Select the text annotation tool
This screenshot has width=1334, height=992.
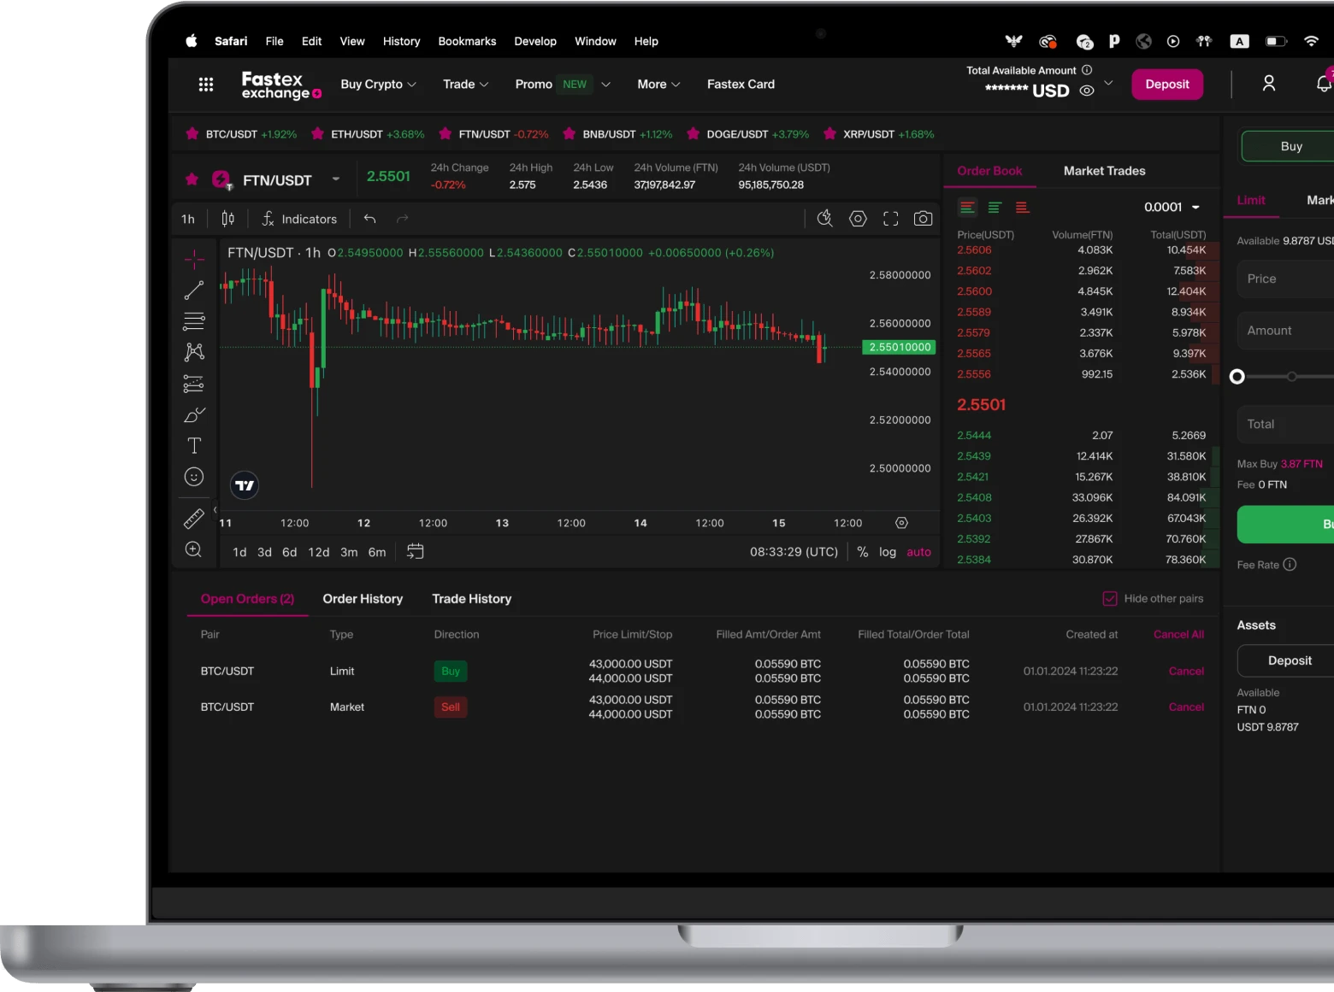(194, 446)
